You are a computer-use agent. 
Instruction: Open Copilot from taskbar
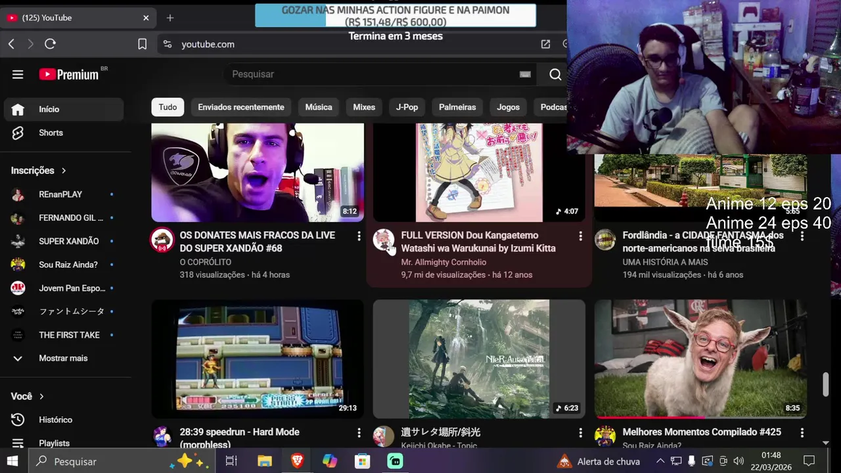click(330, 461)
